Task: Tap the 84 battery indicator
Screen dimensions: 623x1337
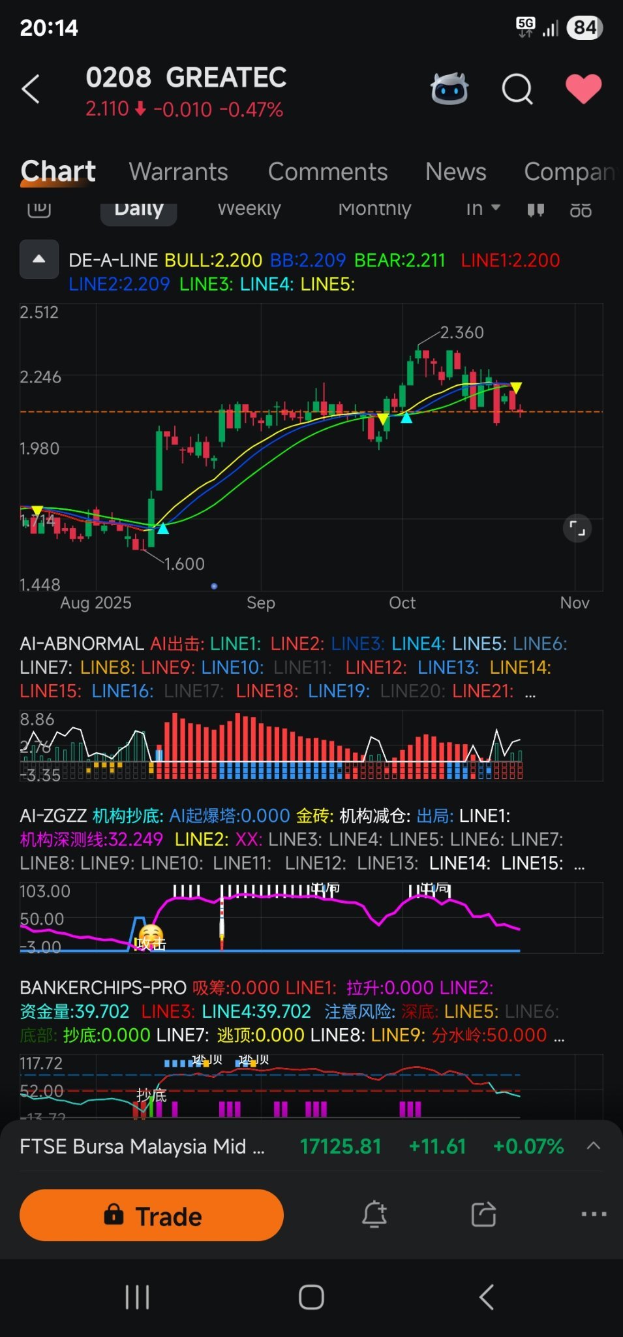Action: tap(585, 27)
